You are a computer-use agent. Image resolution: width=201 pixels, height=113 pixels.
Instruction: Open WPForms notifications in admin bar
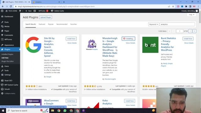(43, 11)
